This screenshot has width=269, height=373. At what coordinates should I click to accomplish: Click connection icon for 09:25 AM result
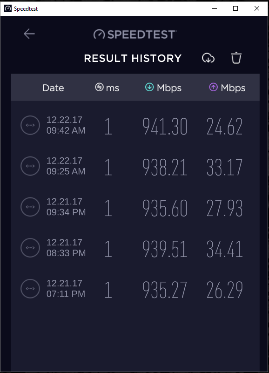coord(30,166)
